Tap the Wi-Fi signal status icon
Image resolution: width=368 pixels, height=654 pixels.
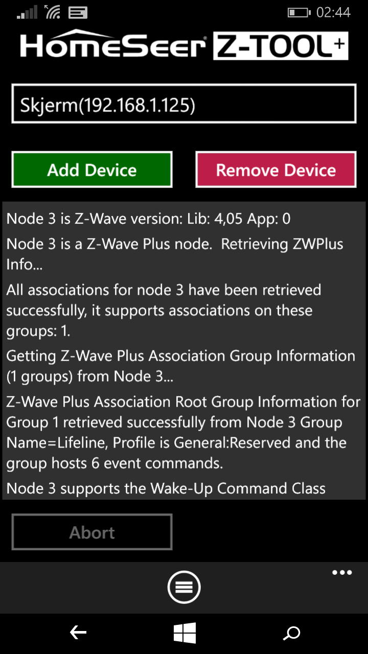(x=53, y=12)
